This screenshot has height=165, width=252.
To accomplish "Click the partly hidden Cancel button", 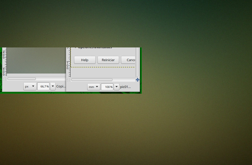I will point(128,60).
